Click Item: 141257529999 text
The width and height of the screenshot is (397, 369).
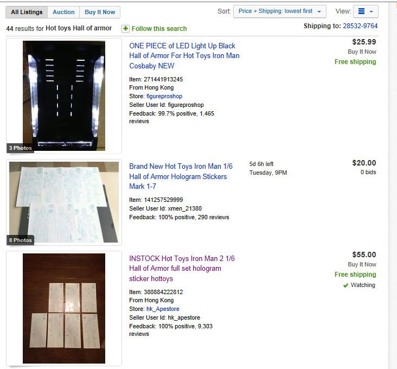coord(156,200)
